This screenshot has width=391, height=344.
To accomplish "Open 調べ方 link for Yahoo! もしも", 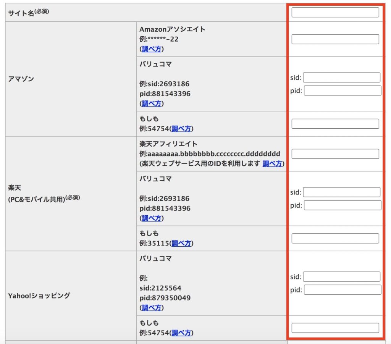I will (181, 333).
